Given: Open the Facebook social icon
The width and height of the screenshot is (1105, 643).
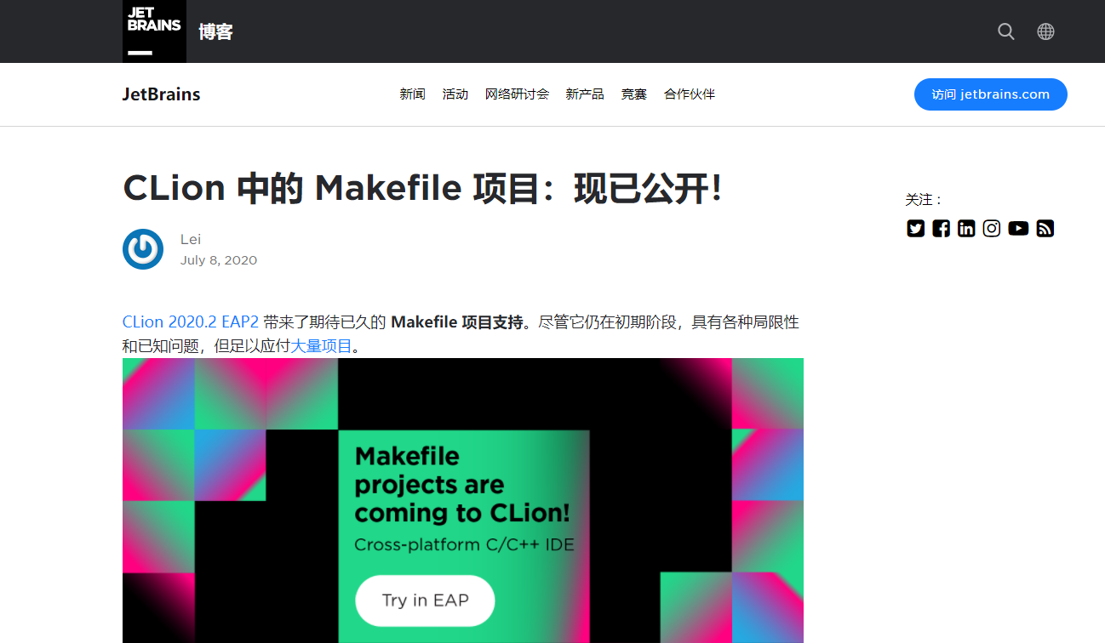Looking at the screenshot, I should click(942, 228).
